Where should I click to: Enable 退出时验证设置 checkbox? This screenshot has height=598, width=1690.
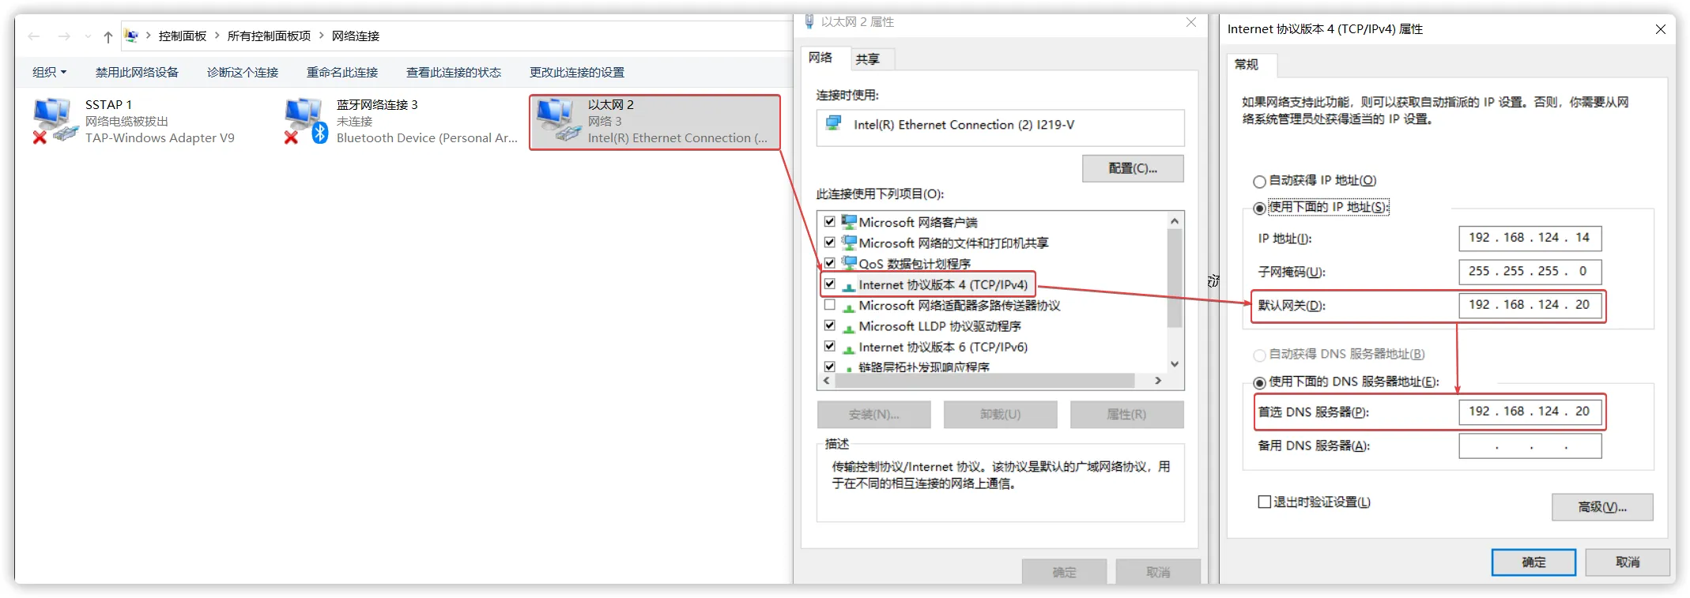coord(1264,502)
